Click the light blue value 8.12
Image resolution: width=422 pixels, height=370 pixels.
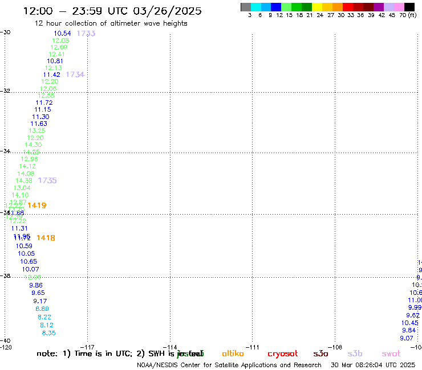coord(47,325)
